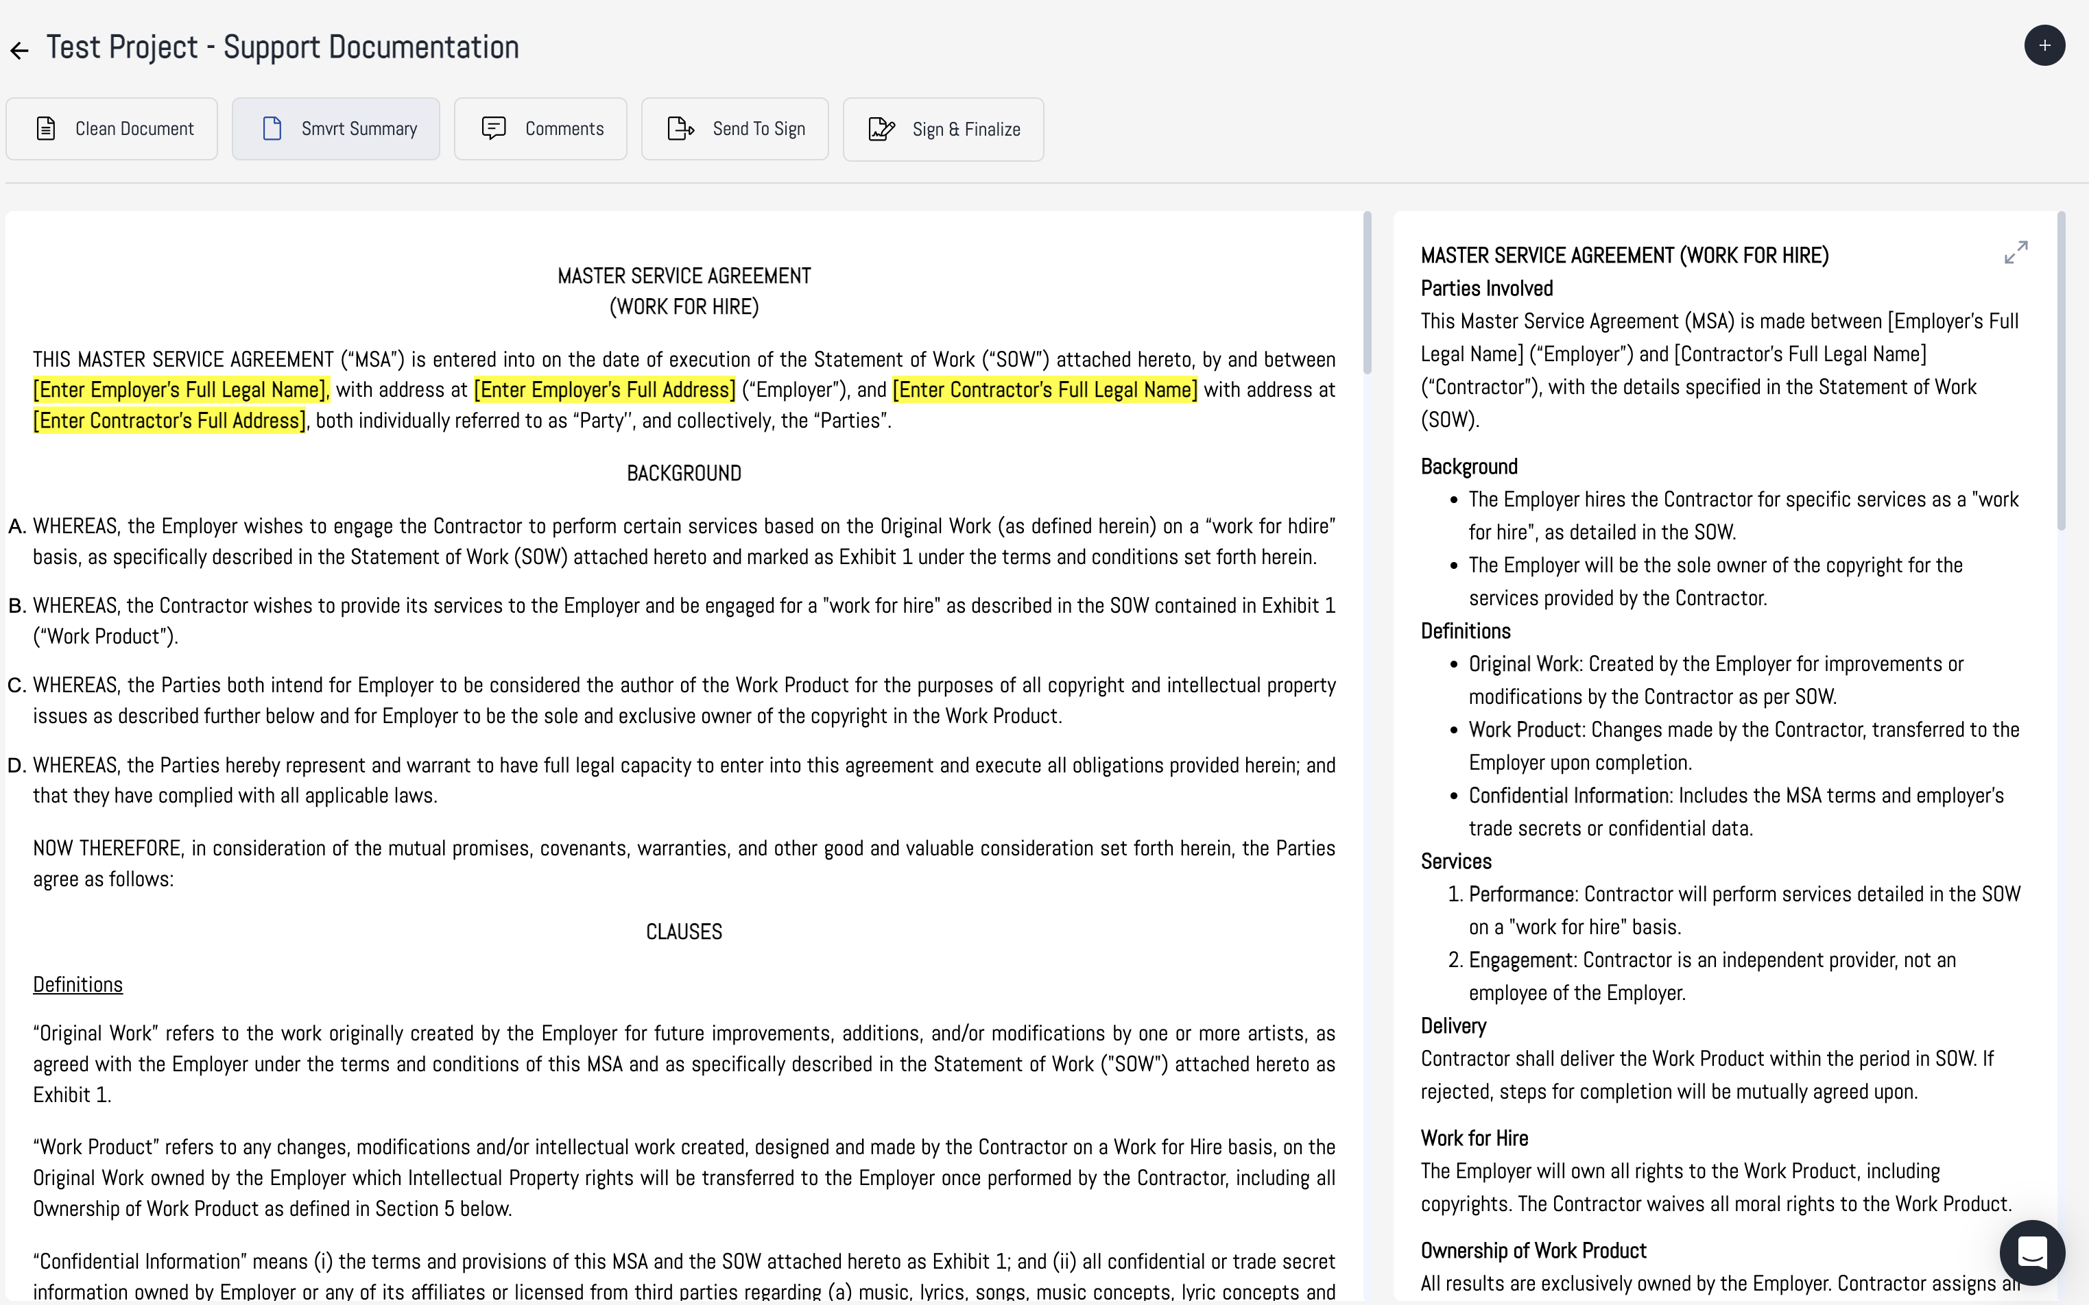Expand the summary panel to fullscreen
The image size is (2089, 1305).
[2015, 252]
